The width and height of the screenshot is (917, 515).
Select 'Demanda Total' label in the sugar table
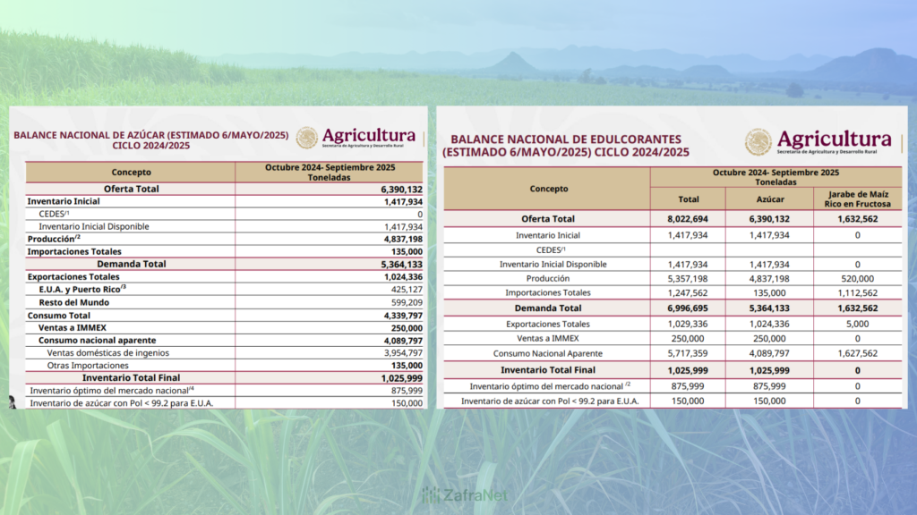131,264
